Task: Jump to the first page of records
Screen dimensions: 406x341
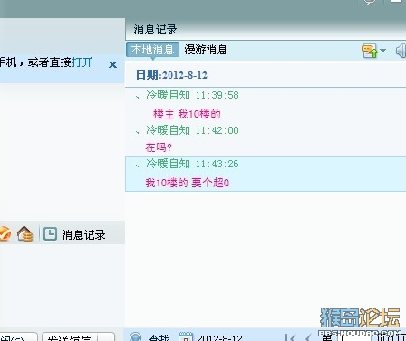Action: click(290, 337)
